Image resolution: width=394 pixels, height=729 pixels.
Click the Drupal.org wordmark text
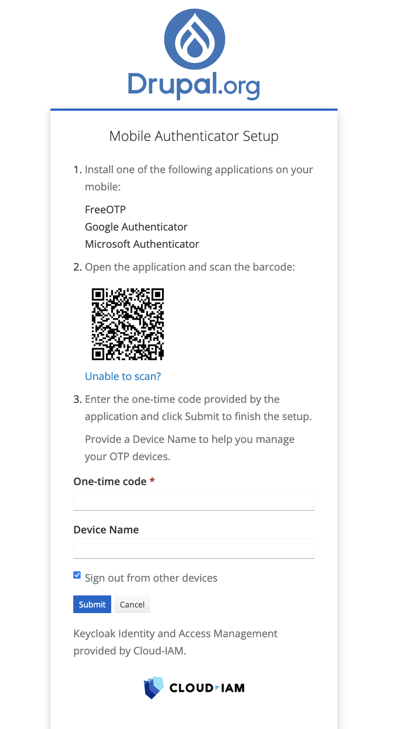[194, 84]
